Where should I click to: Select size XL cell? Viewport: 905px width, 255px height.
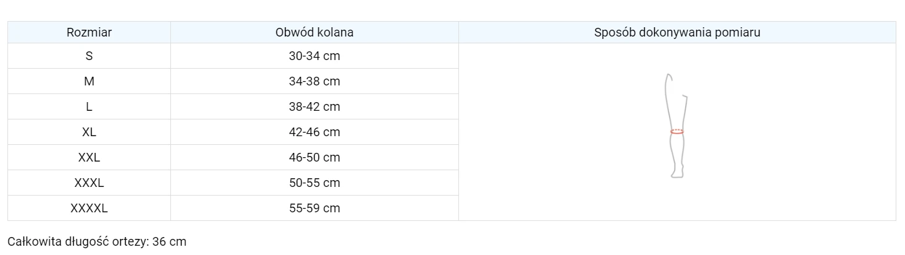89,132
